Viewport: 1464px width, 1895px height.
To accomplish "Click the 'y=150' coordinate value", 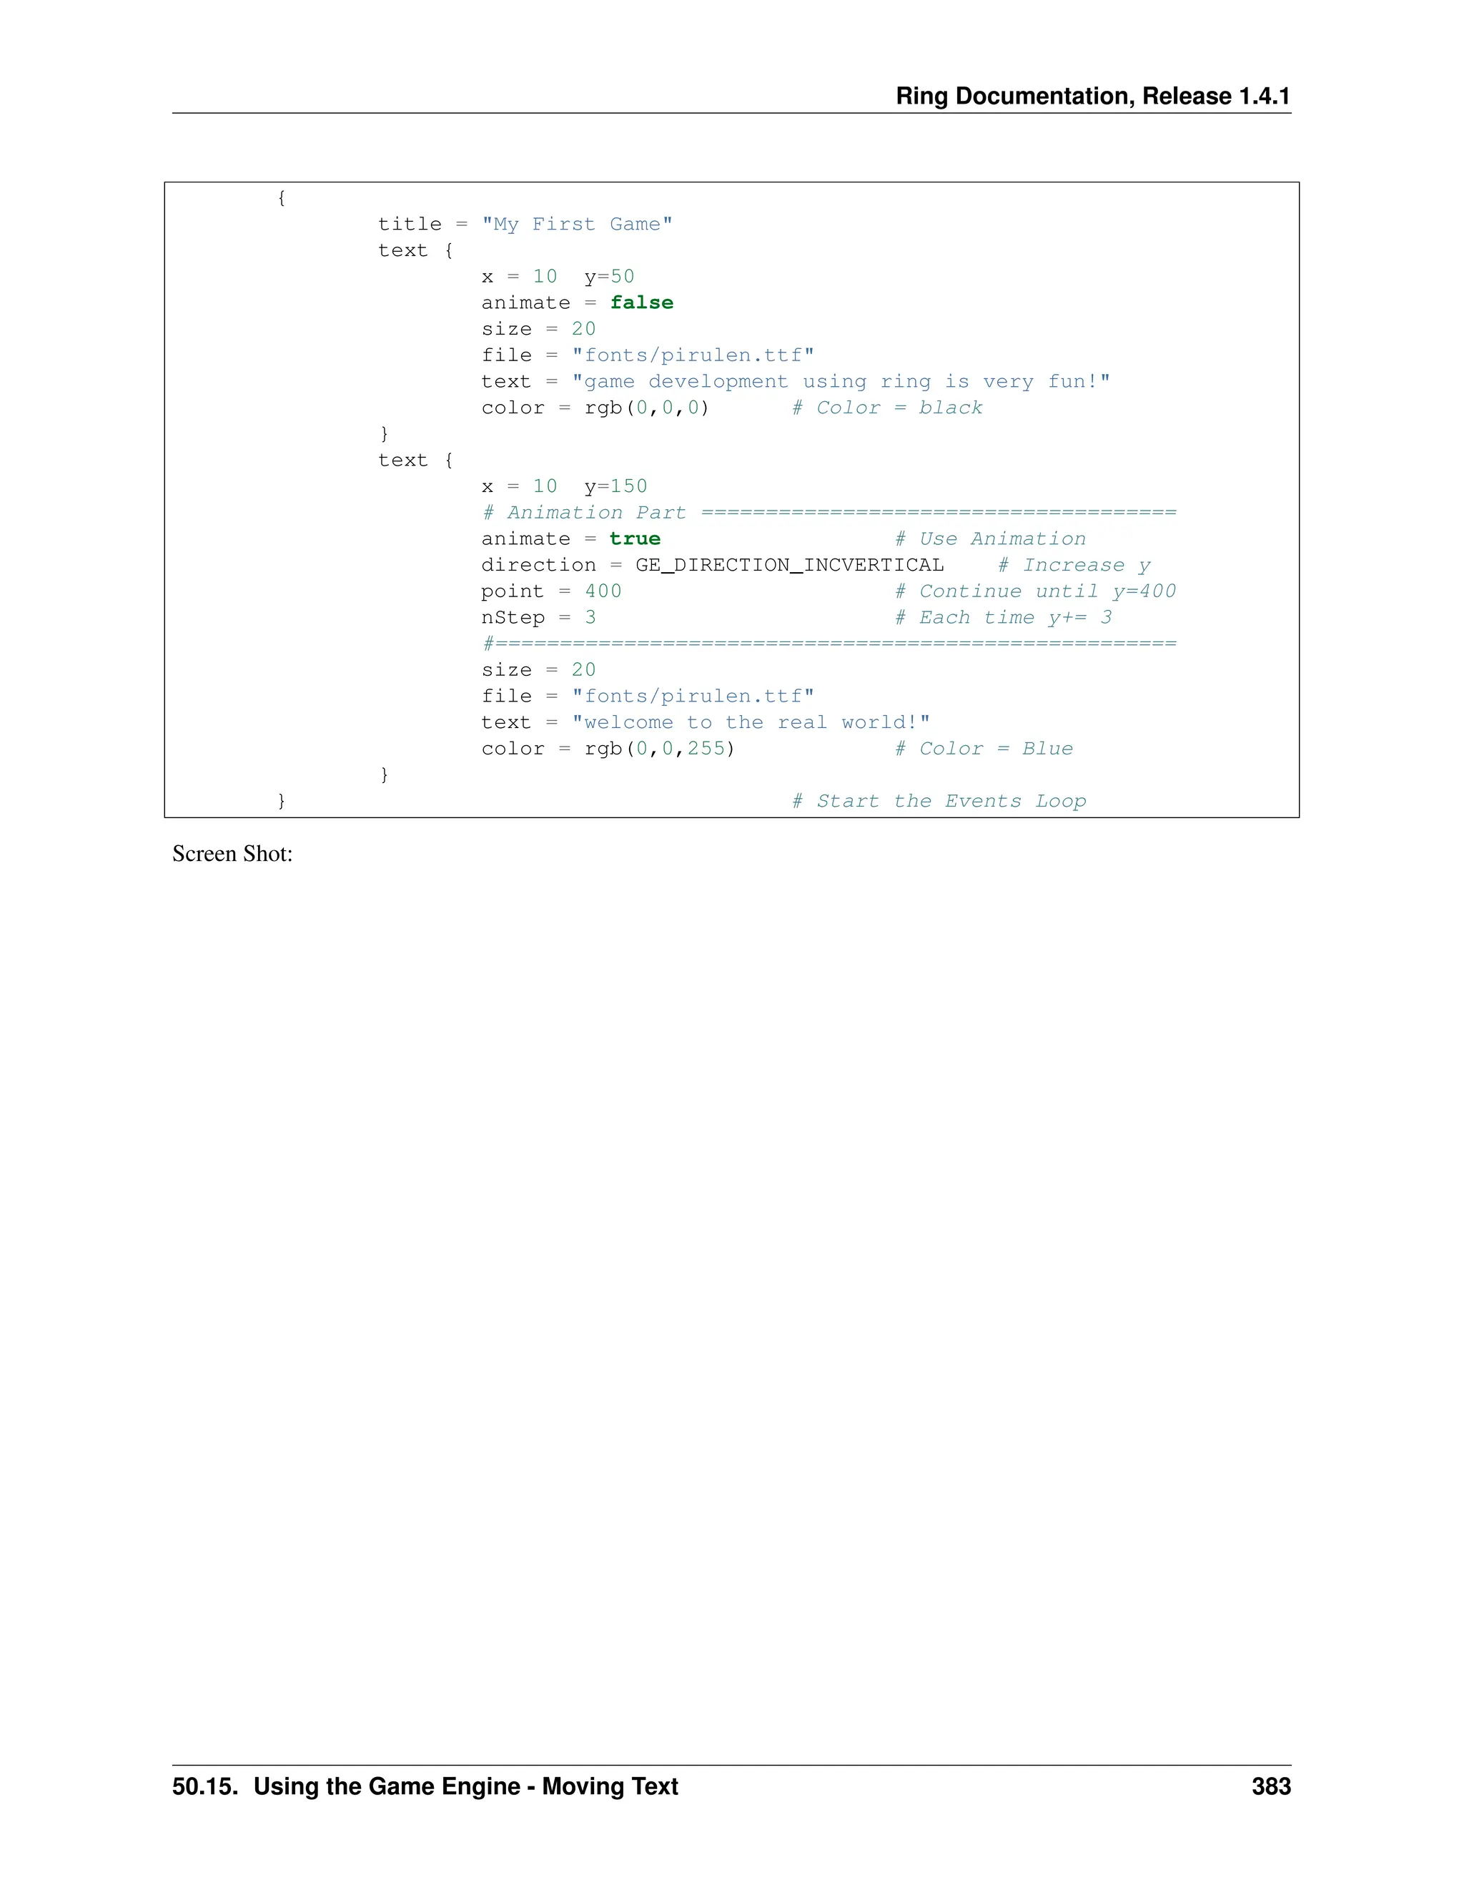I will click(615, 487).
